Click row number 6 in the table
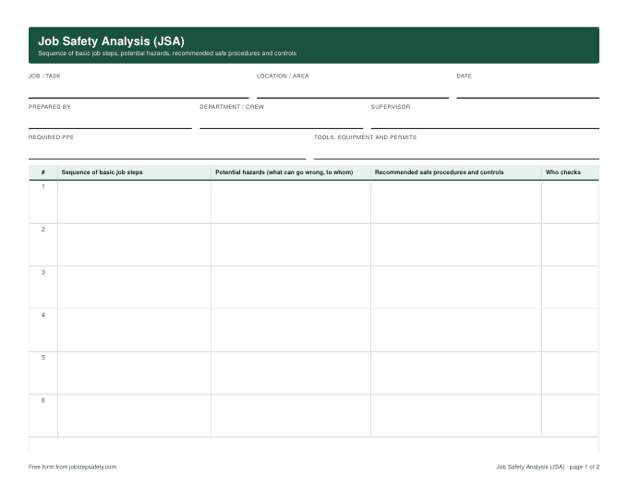The height and width of the screenshot is (485, 628). point(43,400)
